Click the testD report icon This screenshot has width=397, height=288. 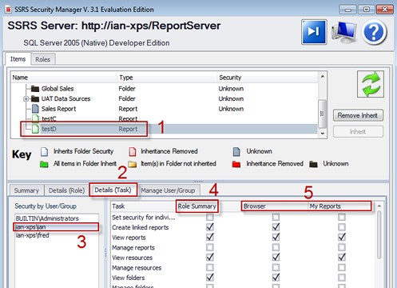(35, 129)
